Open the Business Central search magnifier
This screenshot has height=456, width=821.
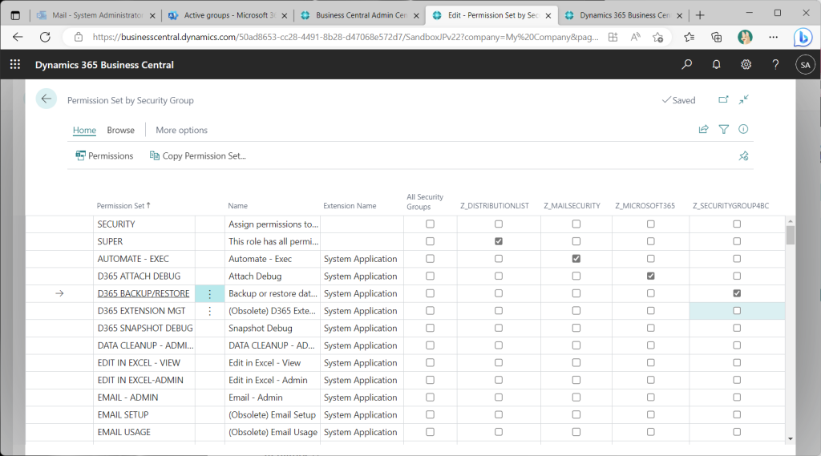click(686, 64)
